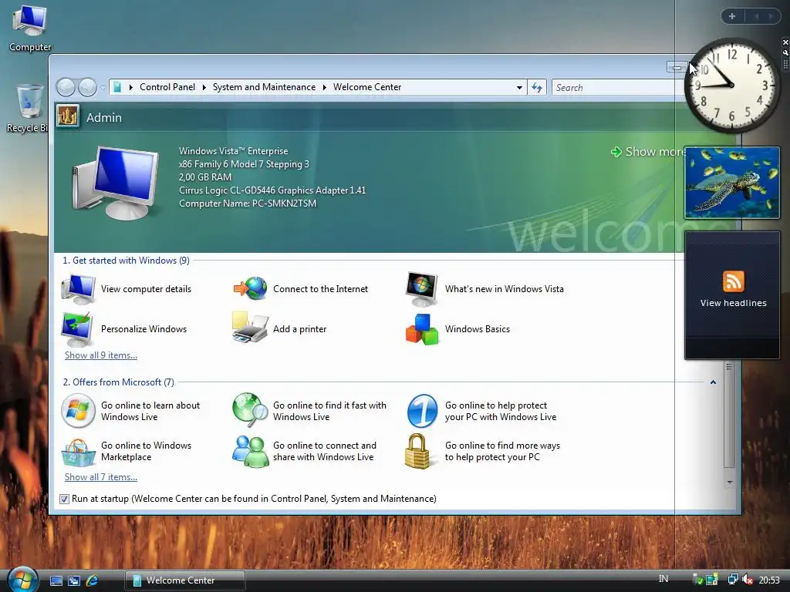Click the connect and share people icon

click(x=251, y=451)
